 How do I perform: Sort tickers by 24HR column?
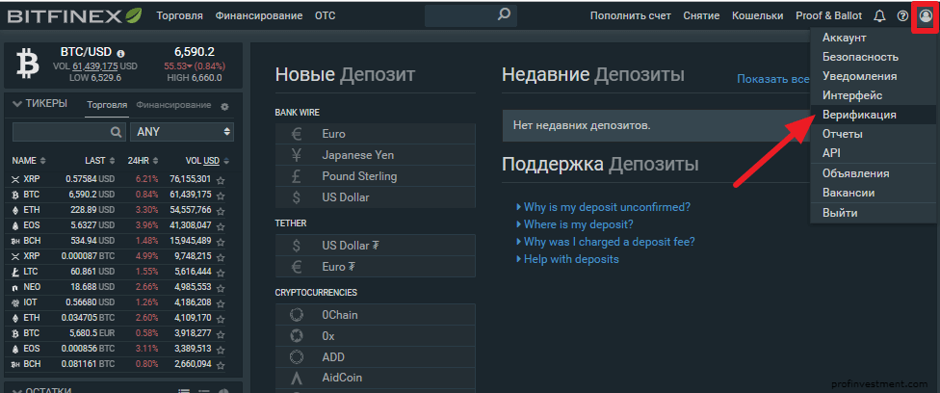144,161
